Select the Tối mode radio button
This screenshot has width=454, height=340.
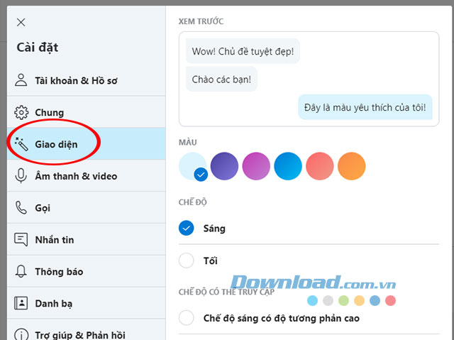(x=186, y=261)
